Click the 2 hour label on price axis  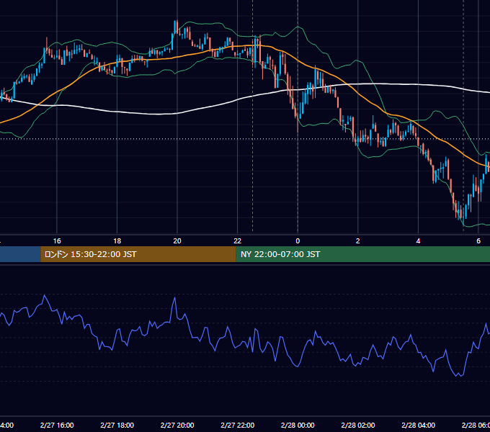click(x=358, y=241)
